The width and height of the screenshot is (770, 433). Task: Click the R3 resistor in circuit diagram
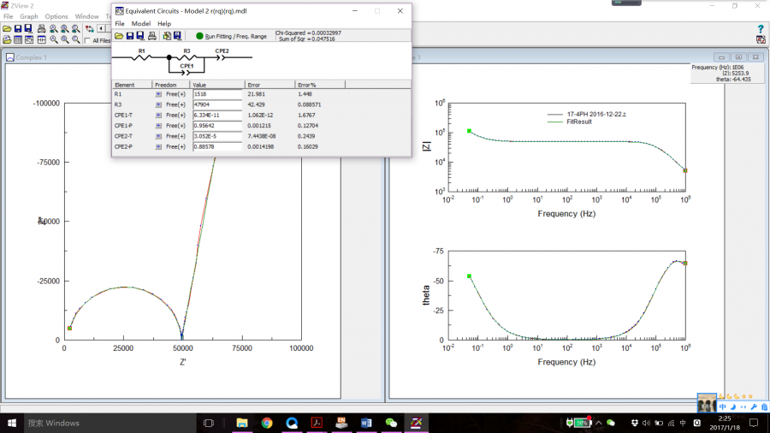(x=187, y=56)
